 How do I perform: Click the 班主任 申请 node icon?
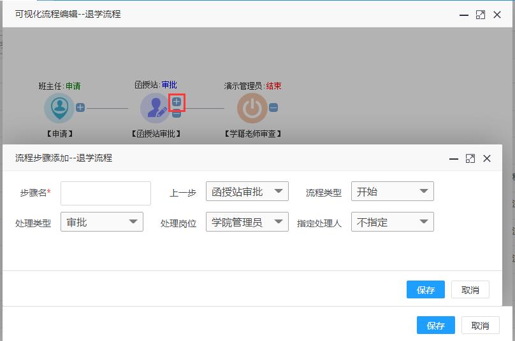(x=59, y=108)
